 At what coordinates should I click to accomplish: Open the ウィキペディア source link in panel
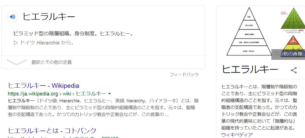click(237, 135)
